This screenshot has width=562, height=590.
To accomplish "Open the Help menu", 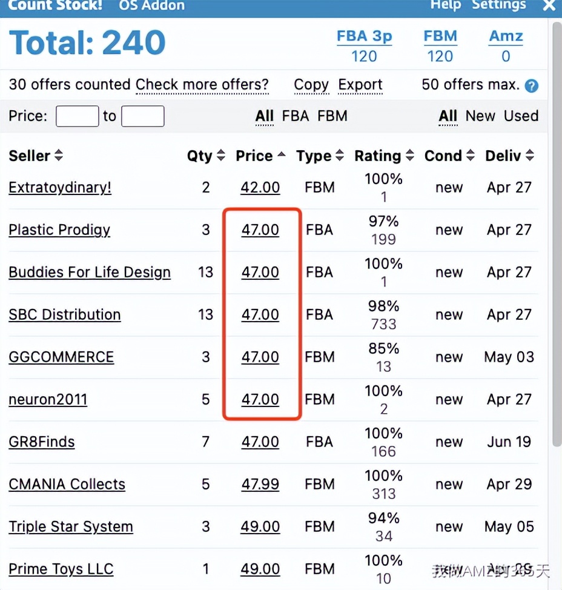I will (x=446, y=5).
